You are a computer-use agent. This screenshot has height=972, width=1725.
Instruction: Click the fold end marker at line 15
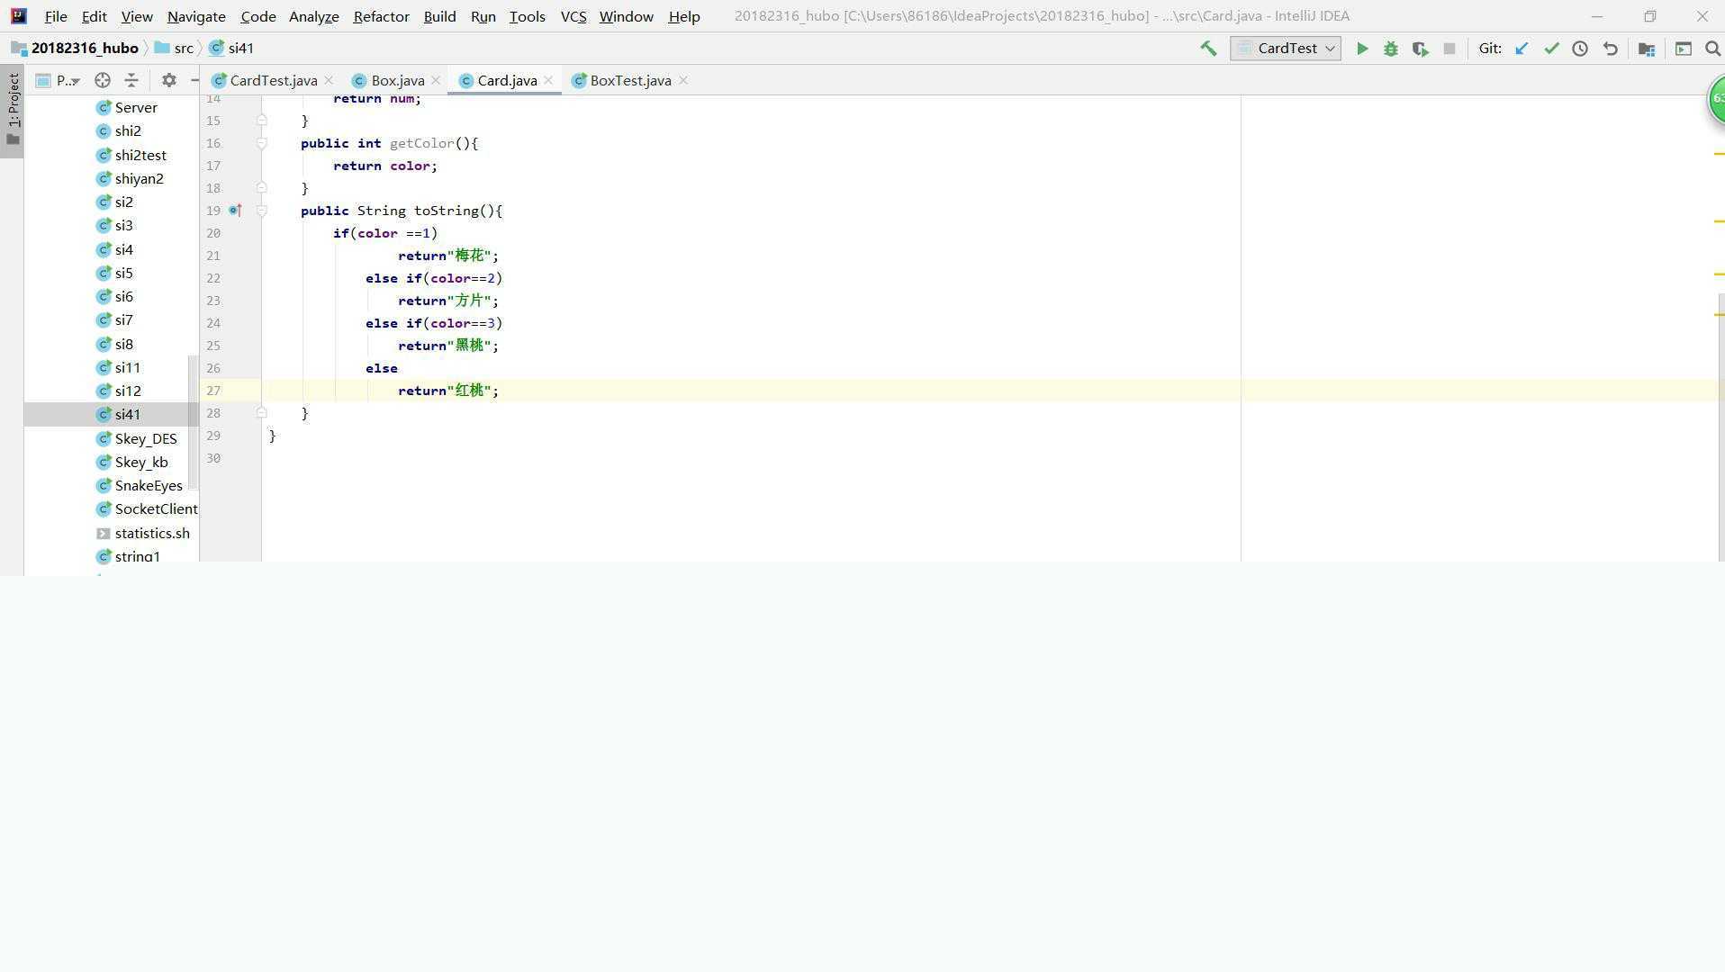coord(261,120)
